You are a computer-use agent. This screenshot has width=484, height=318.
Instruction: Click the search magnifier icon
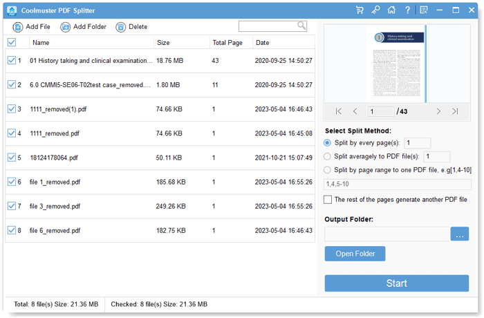301,26
